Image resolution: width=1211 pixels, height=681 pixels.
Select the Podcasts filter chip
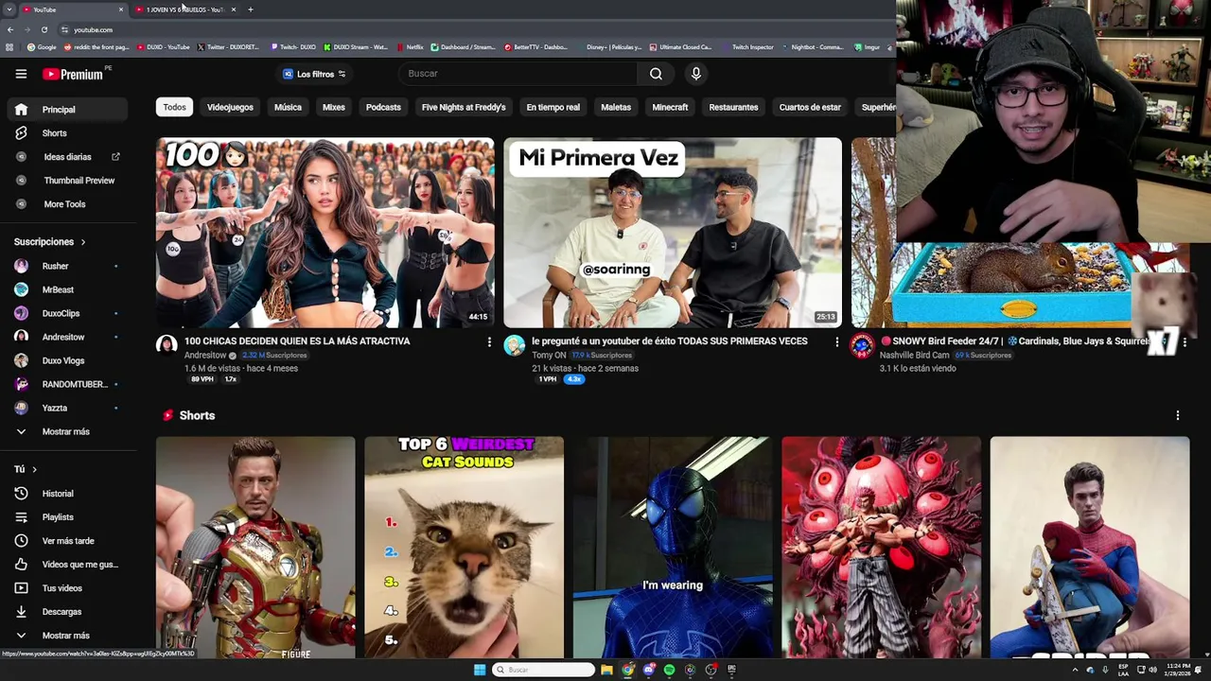pyautogui.click(x=383, y=107)
